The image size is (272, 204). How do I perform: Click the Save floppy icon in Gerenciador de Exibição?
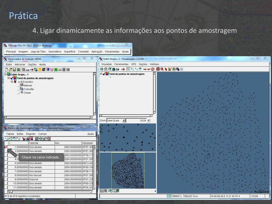[14, 70]
